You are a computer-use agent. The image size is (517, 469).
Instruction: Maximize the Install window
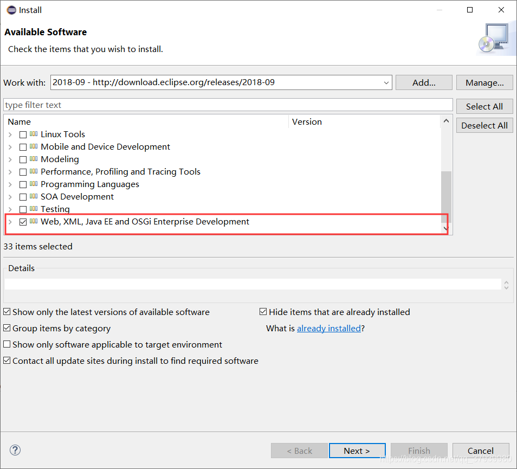tap(469, 10)
